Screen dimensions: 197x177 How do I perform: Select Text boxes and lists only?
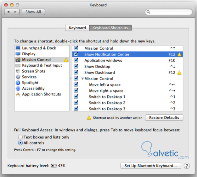click(x=20, y=137)
